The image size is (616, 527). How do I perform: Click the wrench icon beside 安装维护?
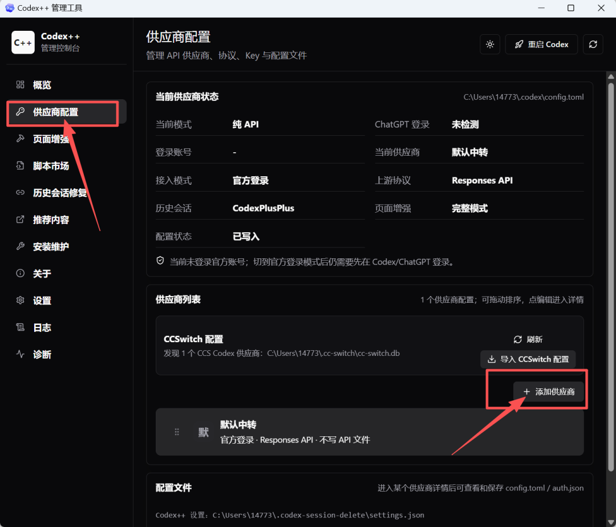20,246
